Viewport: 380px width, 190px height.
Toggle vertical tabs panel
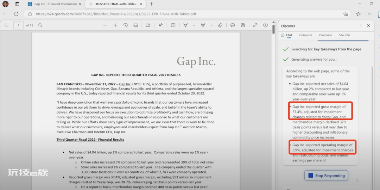[17, 4]
